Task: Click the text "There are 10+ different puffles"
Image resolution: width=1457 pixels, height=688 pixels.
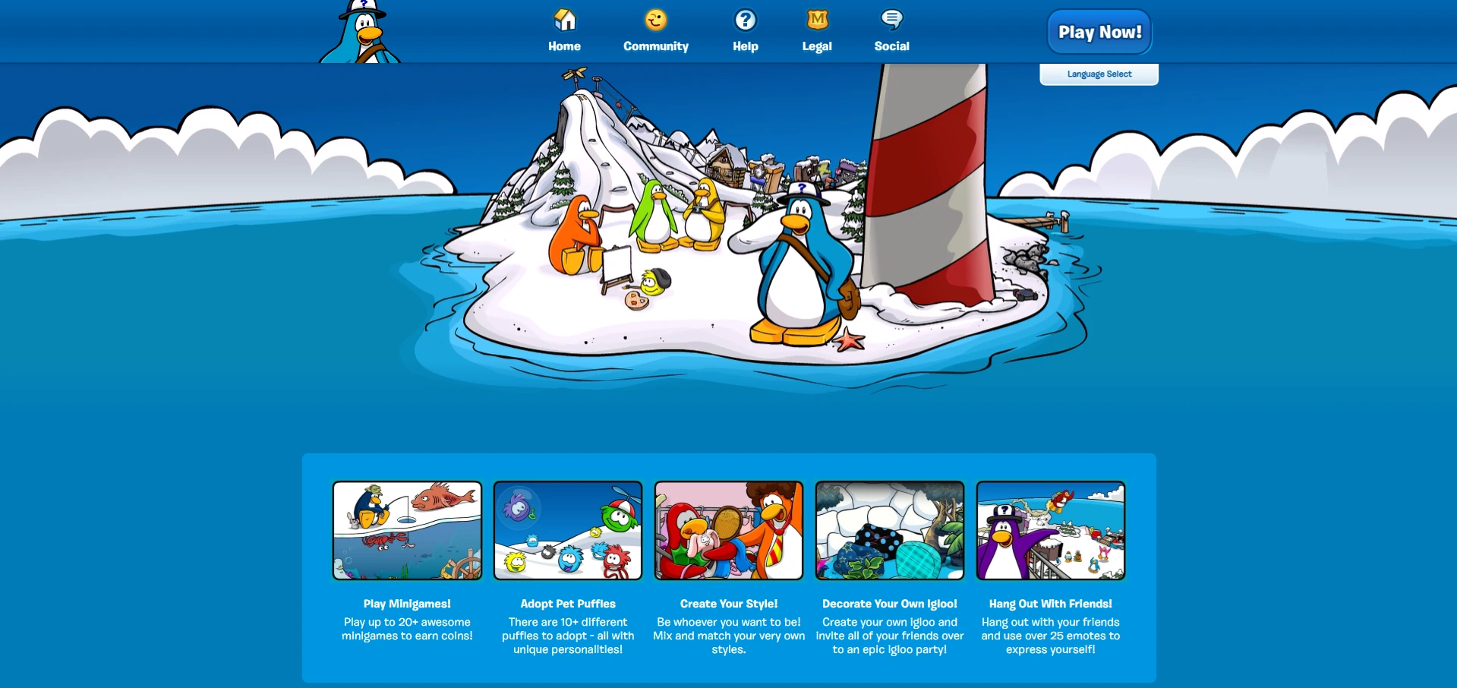Action: tap(568, 629)
